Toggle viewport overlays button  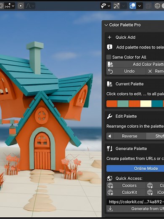coord(132,6)
